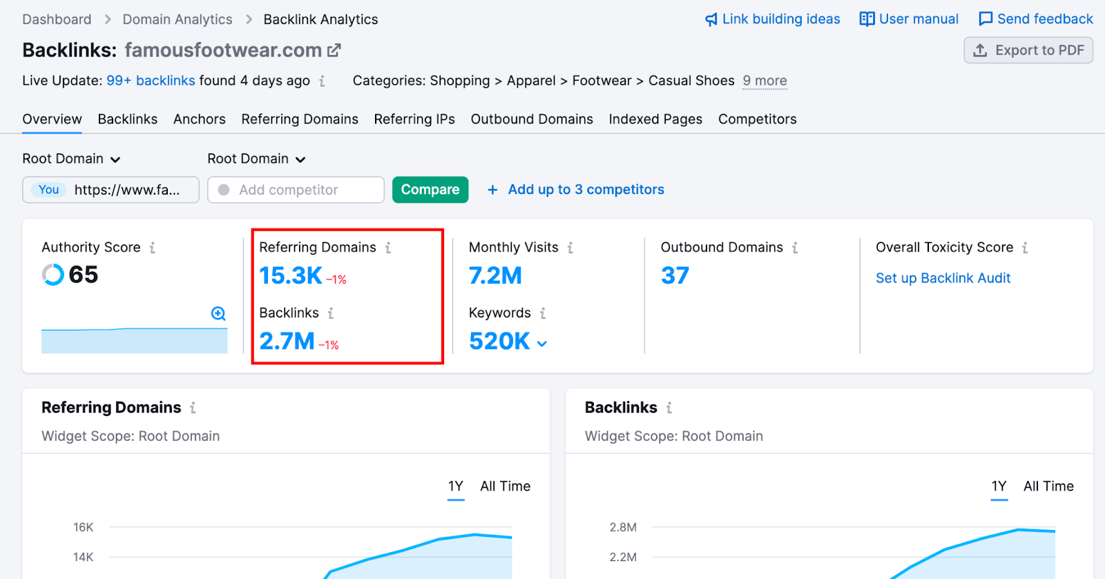
Task: Show info for Overall Toxicity Score
Action: [1025, 248]
